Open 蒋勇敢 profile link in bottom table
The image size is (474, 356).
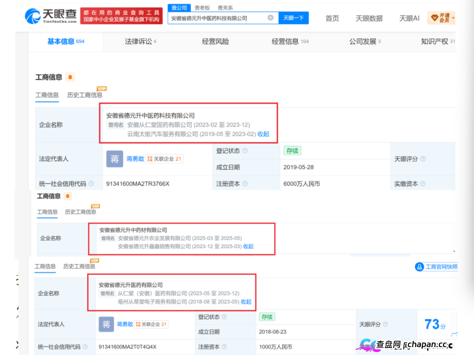(125, 324)
